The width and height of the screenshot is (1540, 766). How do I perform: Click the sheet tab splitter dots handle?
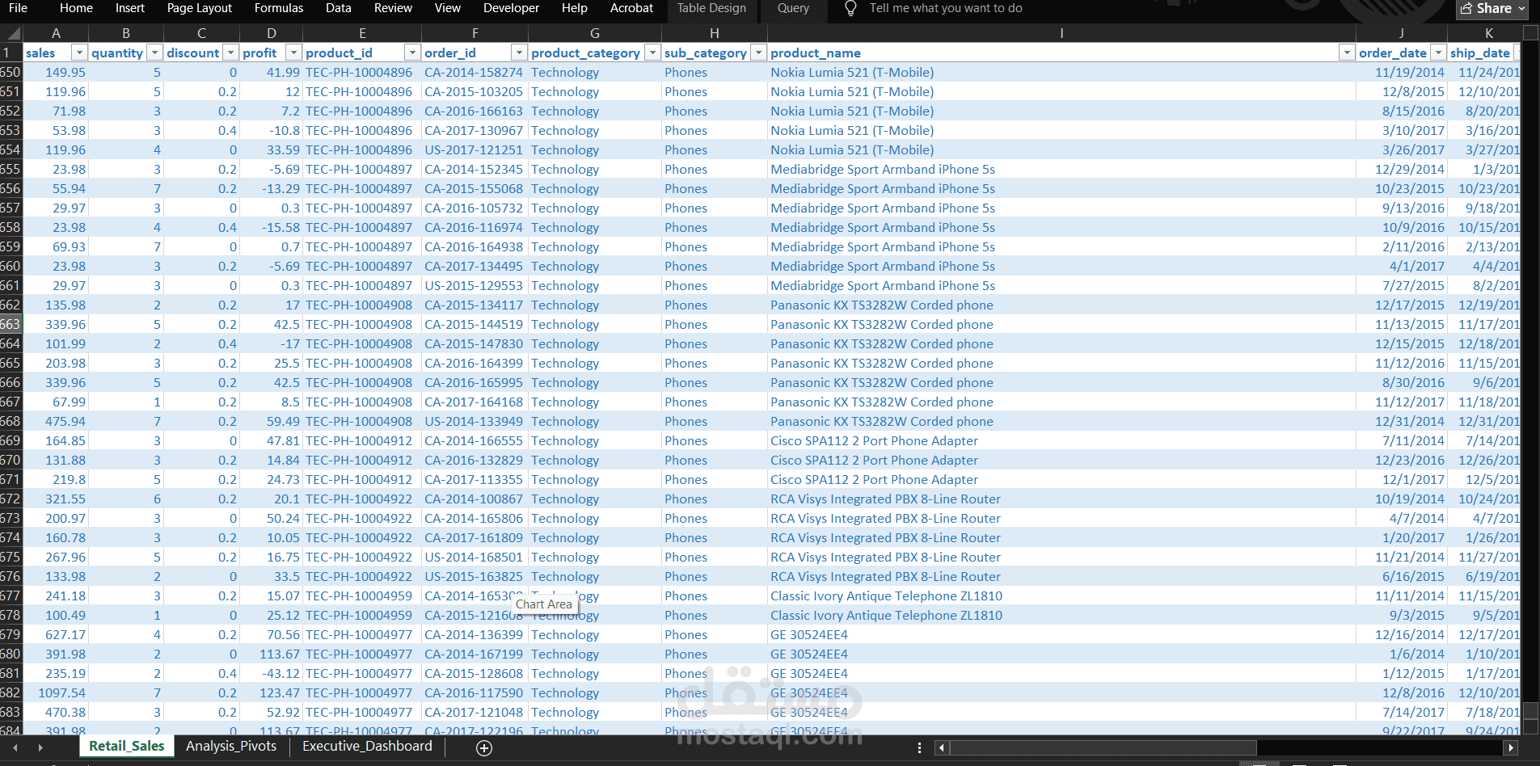click(919, 748)
